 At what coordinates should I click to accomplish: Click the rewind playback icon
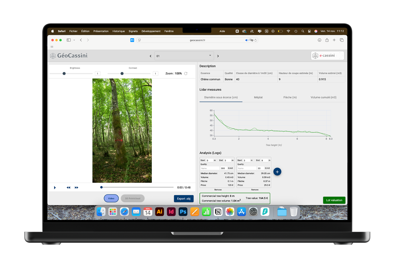(x=68, y=187)
